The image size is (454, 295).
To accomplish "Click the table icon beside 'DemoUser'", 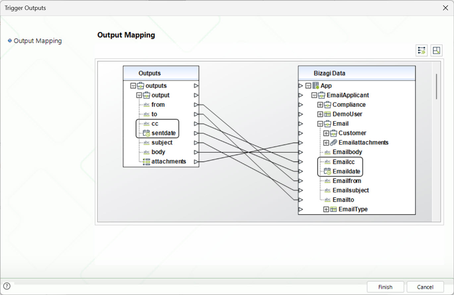I will (328, 114).
